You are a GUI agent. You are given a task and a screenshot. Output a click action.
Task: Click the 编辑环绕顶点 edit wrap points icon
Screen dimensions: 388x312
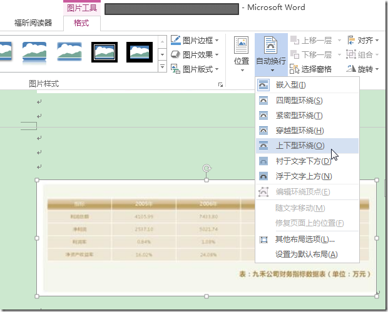click(263, 192)
